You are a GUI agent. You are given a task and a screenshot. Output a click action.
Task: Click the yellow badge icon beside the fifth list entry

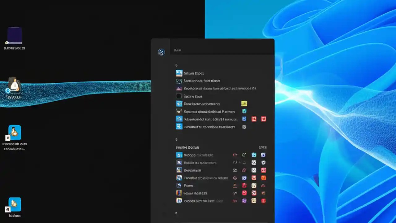click(244, 103)
